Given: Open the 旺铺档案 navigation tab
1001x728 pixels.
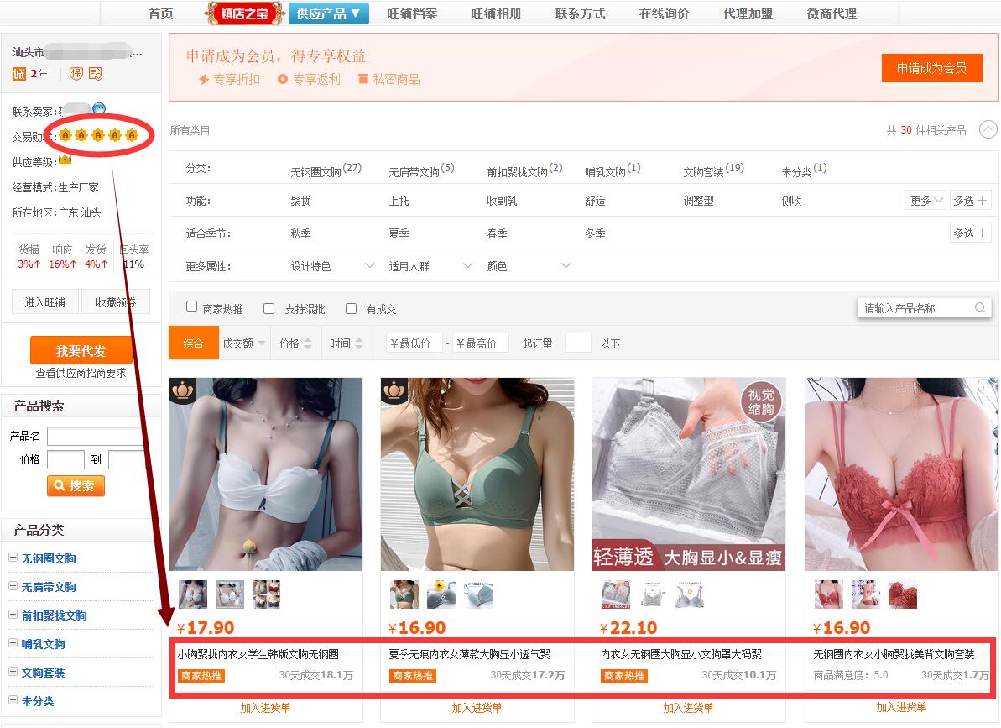Looking at the screenshot, I should pyautogui.click(x=412, y=13).
